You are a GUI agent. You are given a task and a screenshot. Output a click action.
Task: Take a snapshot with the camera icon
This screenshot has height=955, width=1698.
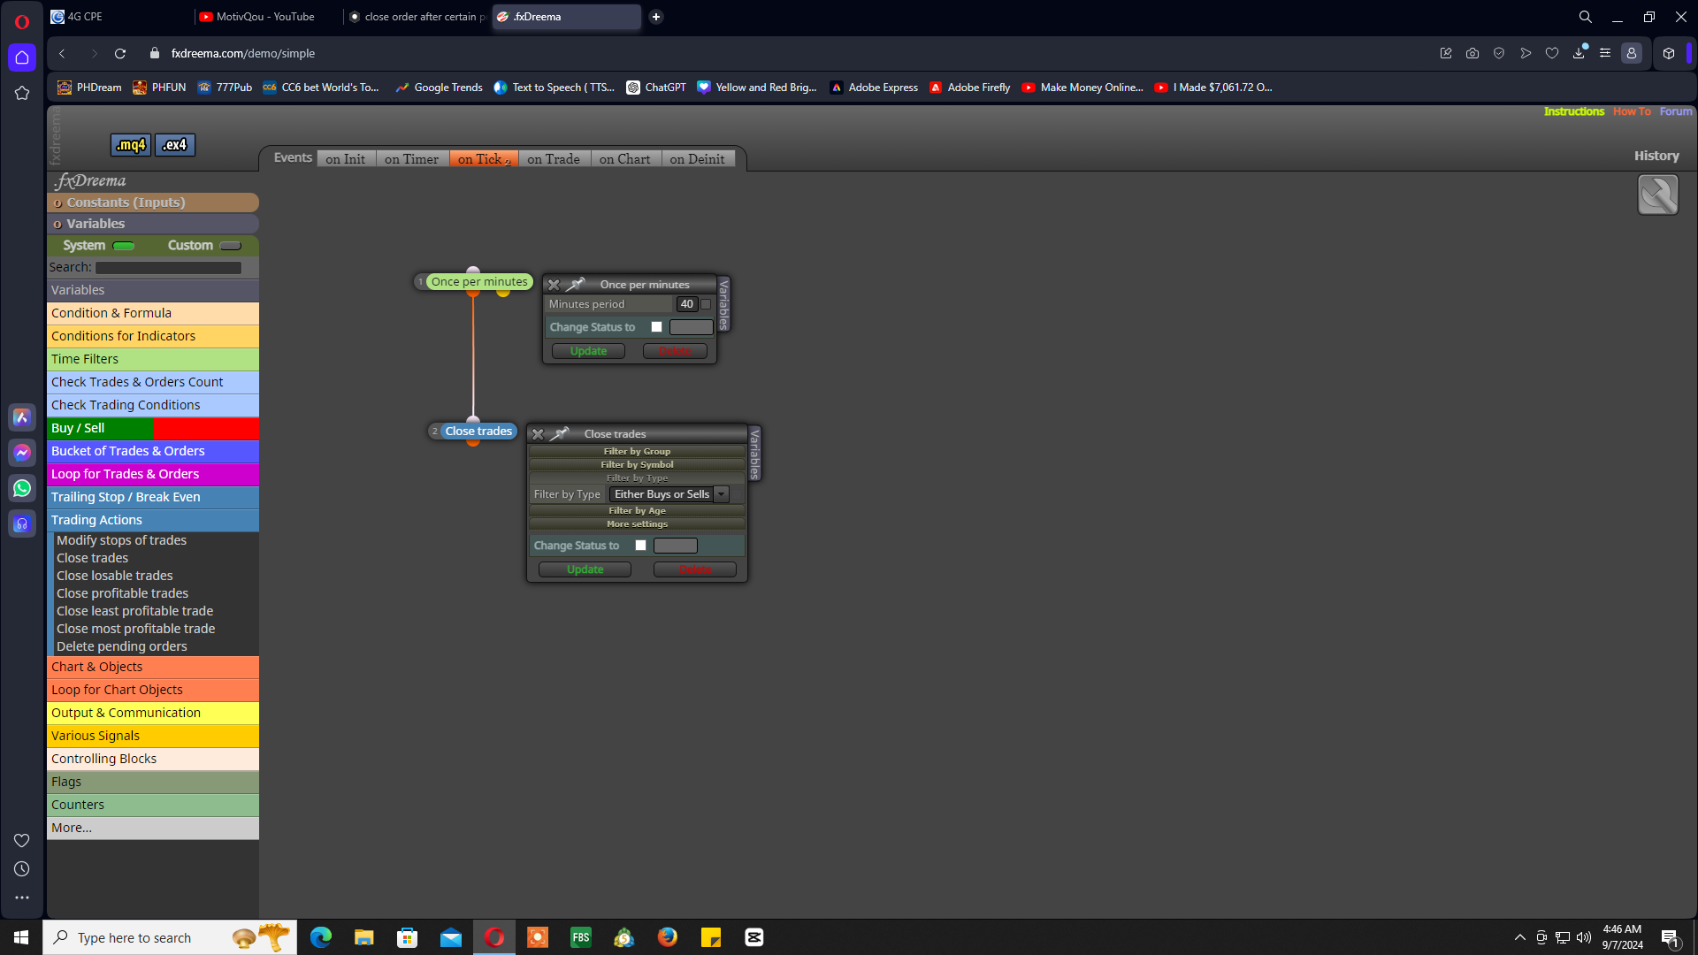(1472, 54)
